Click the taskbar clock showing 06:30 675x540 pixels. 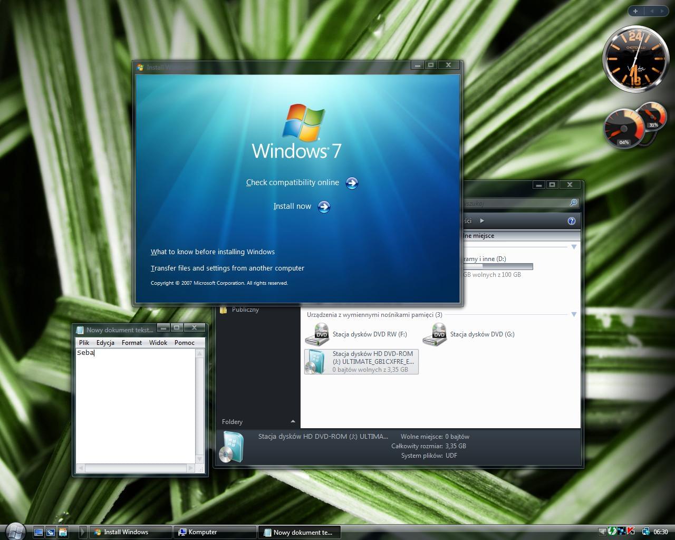click(661, 532)
